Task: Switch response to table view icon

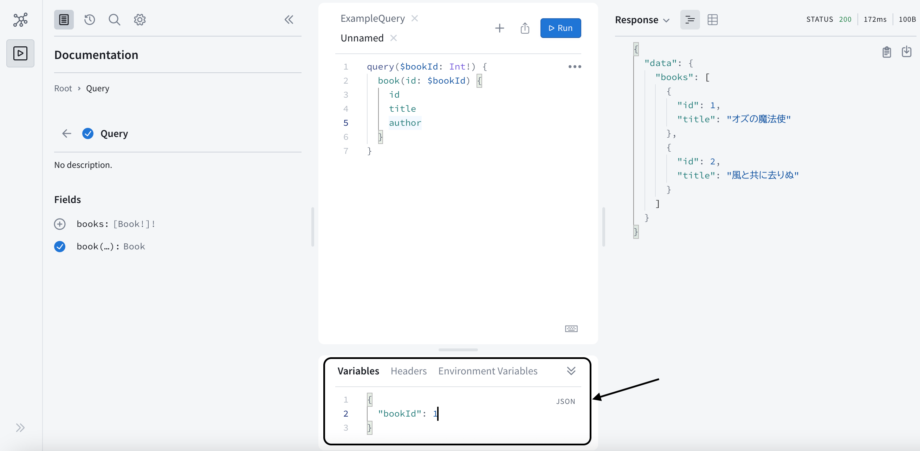Action: click(x=712, y=20)
